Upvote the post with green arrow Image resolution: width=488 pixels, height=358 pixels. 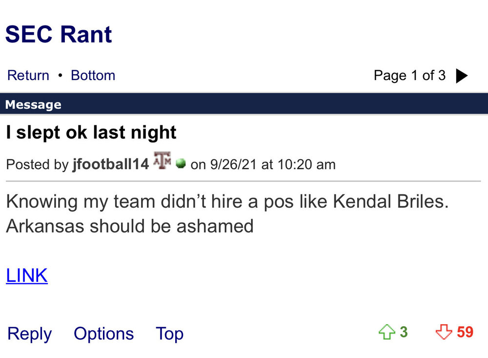click(386, 333)
